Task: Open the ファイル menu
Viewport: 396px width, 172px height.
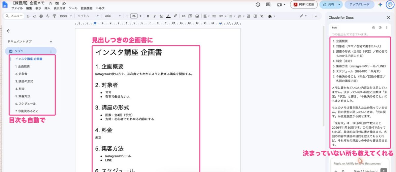Action: (17, 8)
